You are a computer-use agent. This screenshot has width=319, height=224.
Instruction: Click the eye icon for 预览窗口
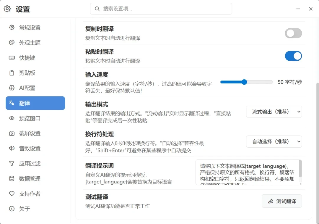point(12,118)
